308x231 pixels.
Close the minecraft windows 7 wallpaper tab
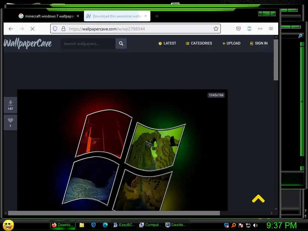[78, 16]
